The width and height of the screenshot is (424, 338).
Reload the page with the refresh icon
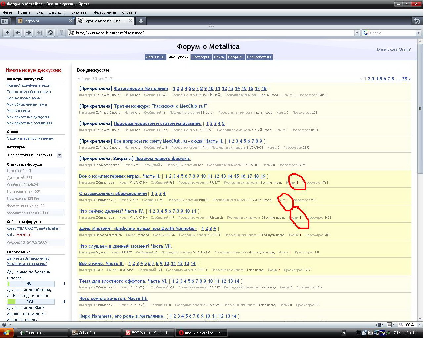[x=50, y=33]
